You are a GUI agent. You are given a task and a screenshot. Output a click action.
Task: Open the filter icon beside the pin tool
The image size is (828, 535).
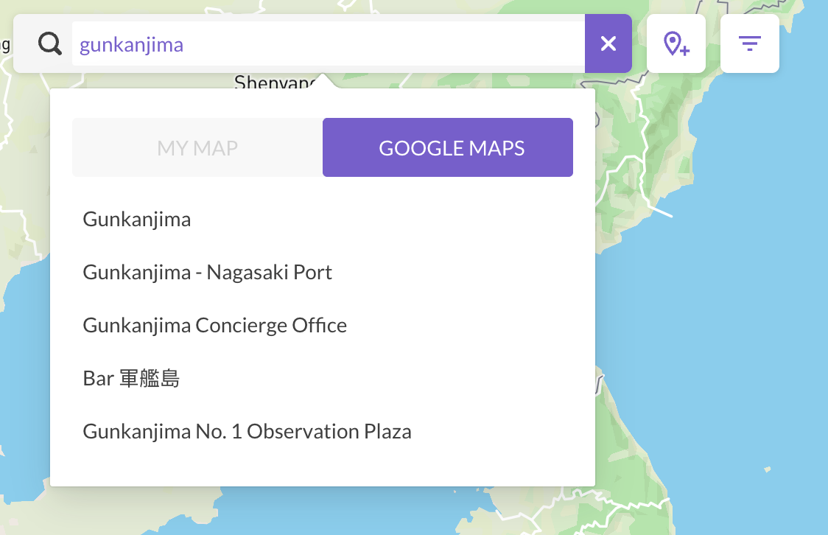[749, 43]
